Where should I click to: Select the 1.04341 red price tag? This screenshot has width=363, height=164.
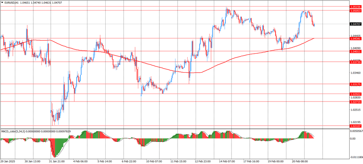pyautogui.click(x=355, y=38)
